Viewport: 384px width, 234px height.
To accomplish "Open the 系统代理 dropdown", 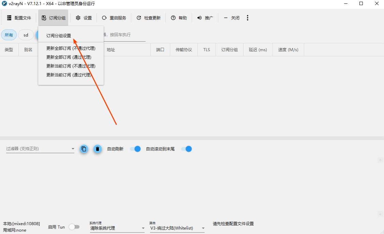I will click(117, 228).
